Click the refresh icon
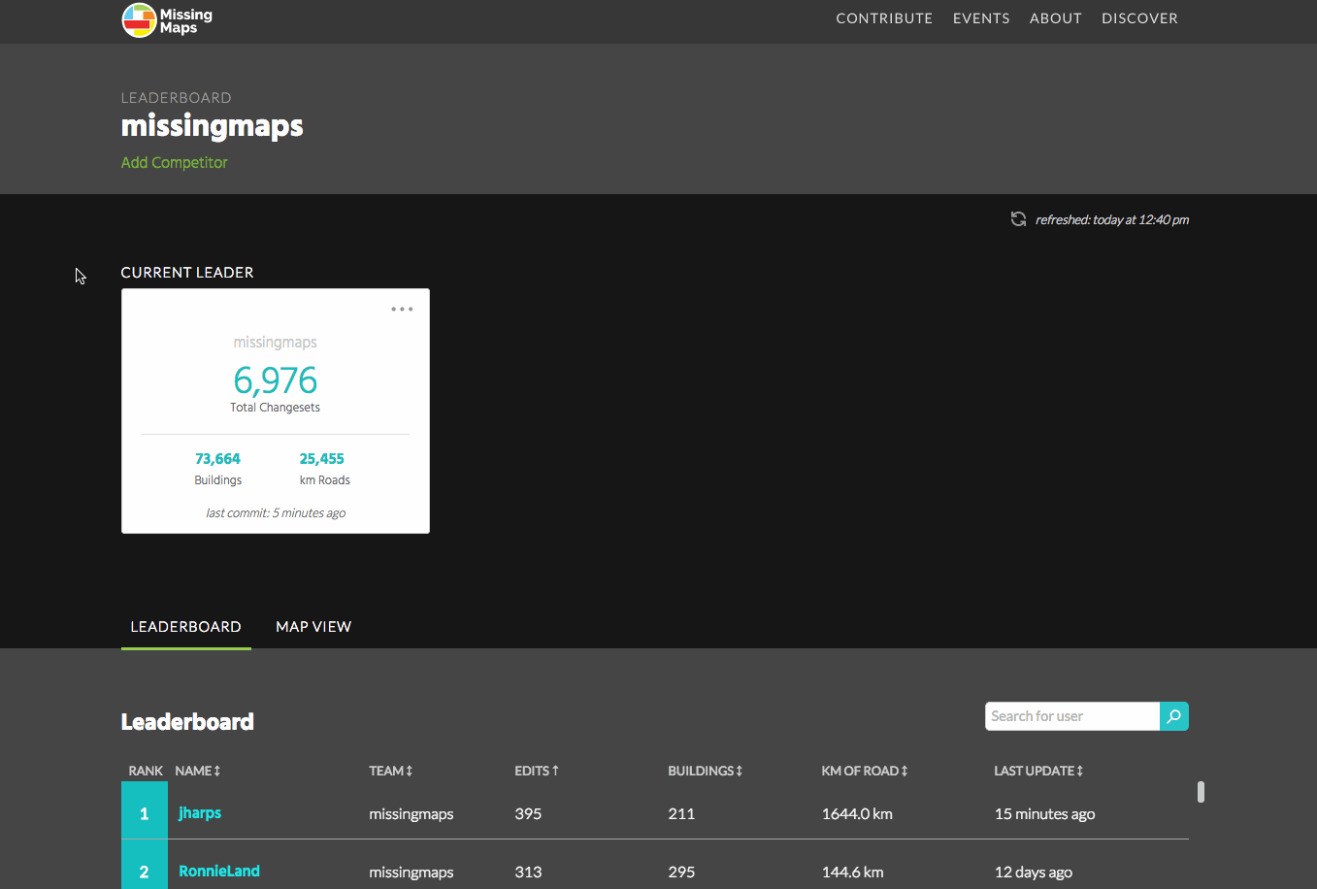 (x=1018, y=219)
